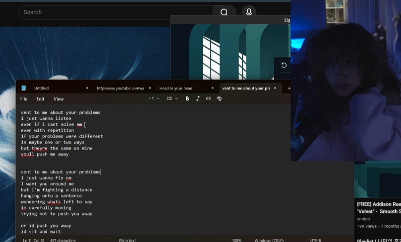The height and width of the screenshot is (242, 401).
Task: Click the replay arrow on the mini player
Action: pyautogui.click(x=284, y=65)
